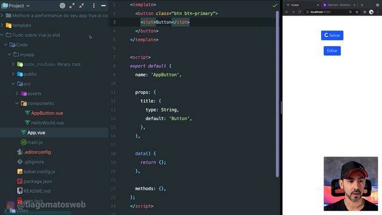The height and width of the screenshot is (215, 382).
Task: Click the Collapse All icon in Project panel
Action: click(x=82, y=5)
